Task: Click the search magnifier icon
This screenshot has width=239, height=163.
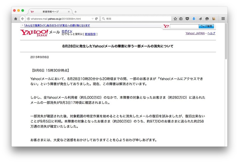Action: 104,18
